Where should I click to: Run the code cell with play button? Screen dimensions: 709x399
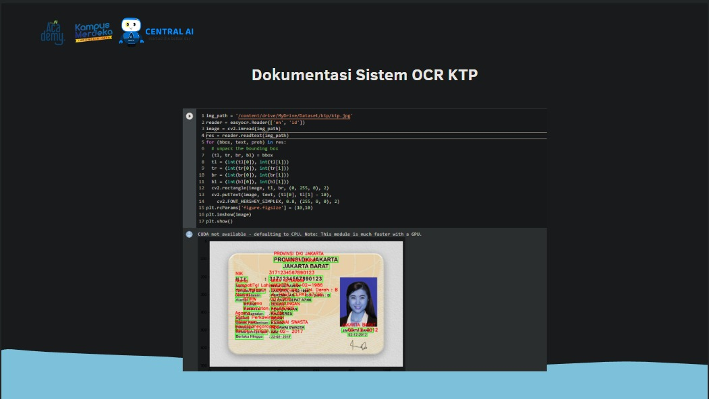pos(190,116)
